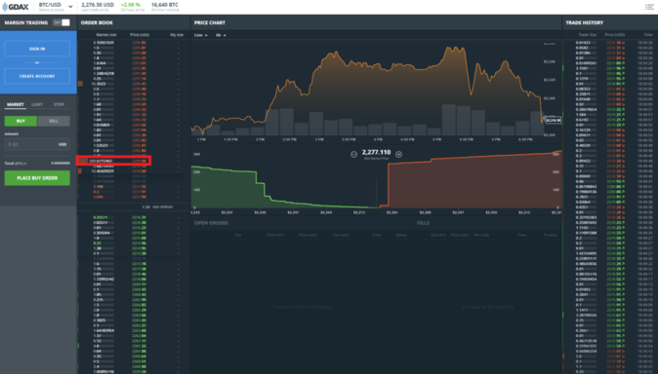This screenshot has width=658, height=374.
Task: Switch to the STOP order tab
Action: 59,105
